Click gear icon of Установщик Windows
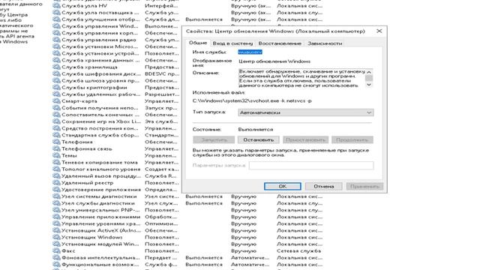 [56, 237]
